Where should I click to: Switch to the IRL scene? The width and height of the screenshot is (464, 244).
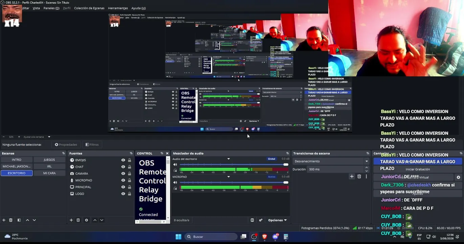49,166
